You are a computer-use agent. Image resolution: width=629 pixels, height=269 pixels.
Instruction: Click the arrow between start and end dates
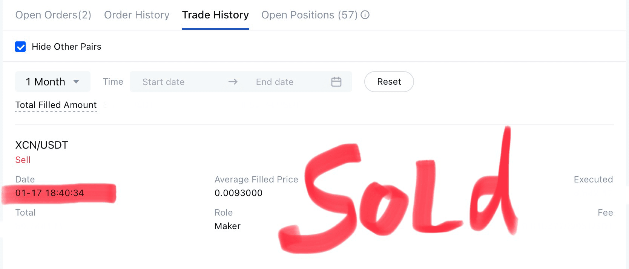(234, 82)
